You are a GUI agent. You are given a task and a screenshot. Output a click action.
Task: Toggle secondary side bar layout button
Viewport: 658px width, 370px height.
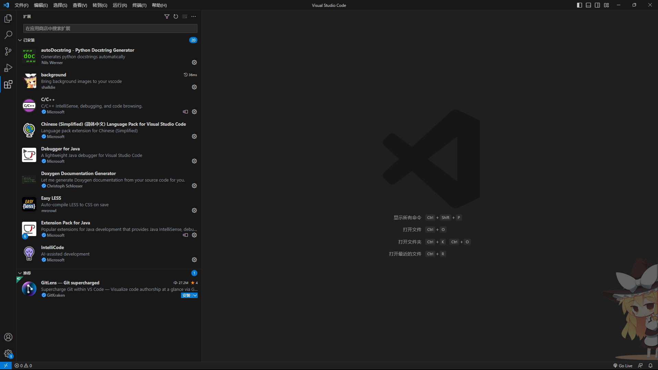pyautogui.click(x=597, y=5)
